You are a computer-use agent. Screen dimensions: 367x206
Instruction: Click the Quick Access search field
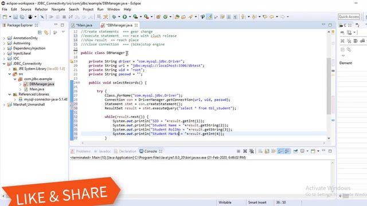point(349,17)
